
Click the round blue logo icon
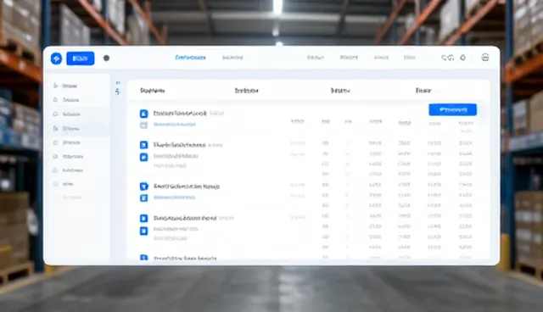(56, 58)
